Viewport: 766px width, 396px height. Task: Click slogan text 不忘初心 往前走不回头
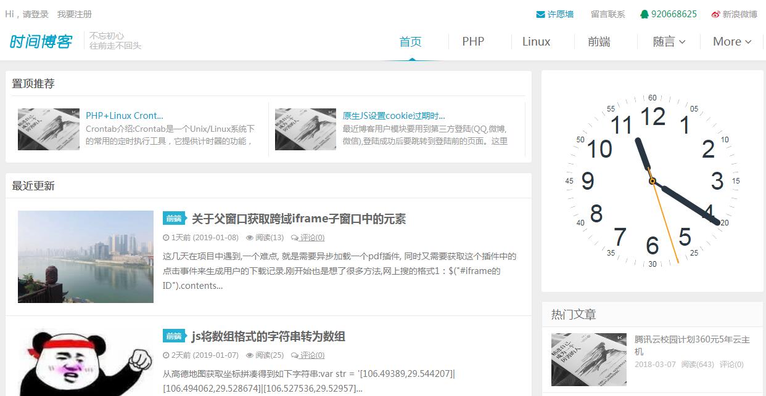click(x=115, y=41)
